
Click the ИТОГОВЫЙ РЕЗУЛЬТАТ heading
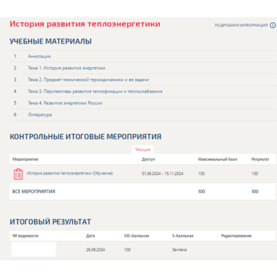click(51, 222)
